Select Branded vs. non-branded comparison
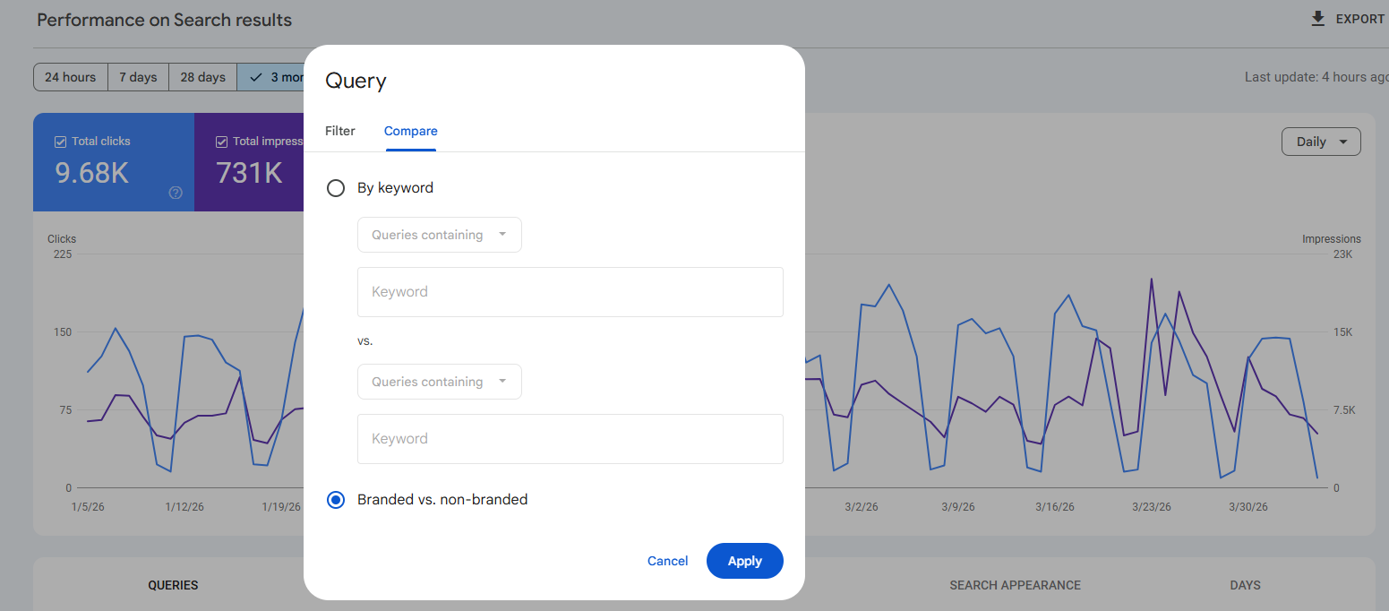 336,500
